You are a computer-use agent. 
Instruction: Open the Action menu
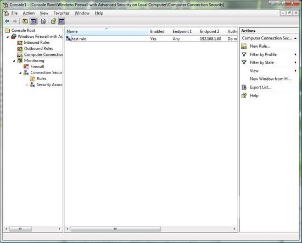(x=29, y=13)
